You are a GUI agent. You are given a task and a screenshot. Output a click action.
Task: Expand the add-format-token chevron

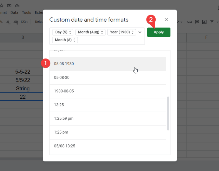(x=140, y=32)
